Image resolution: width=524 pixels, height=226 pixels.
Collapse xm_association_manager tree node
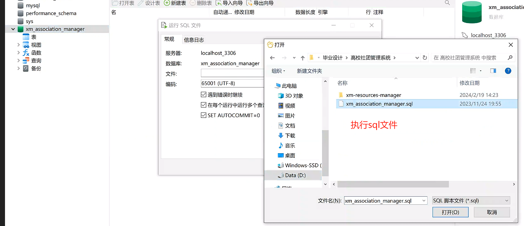click(x=13, y=29)
